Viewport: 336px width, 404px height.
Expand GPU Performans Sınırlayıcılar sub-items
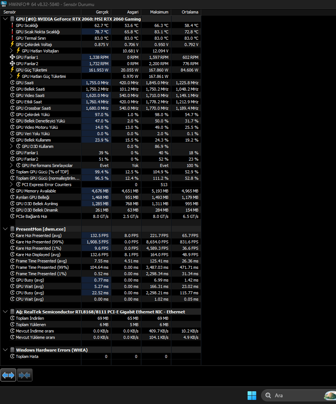point(11,165)
